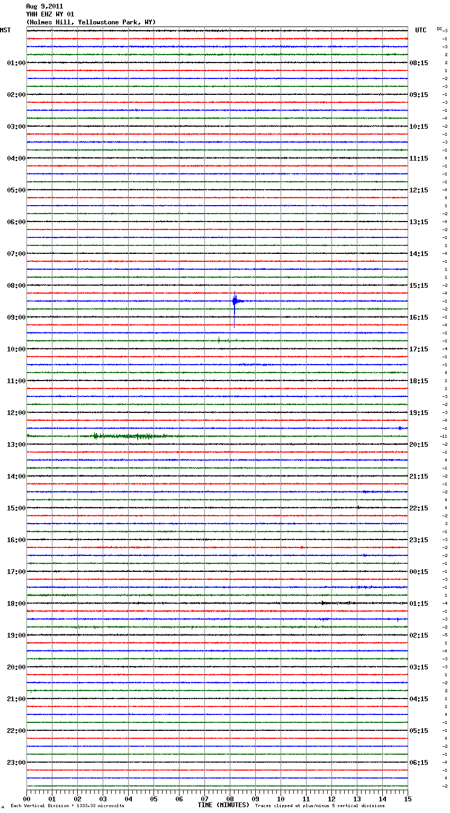Select the "22:00" MST time label

tap(16, 731)
